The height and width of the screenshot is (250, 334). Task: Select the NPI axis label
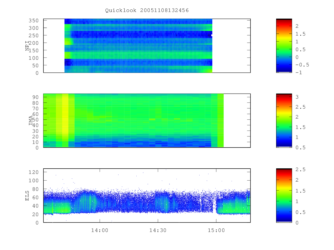tap(27, 46)
